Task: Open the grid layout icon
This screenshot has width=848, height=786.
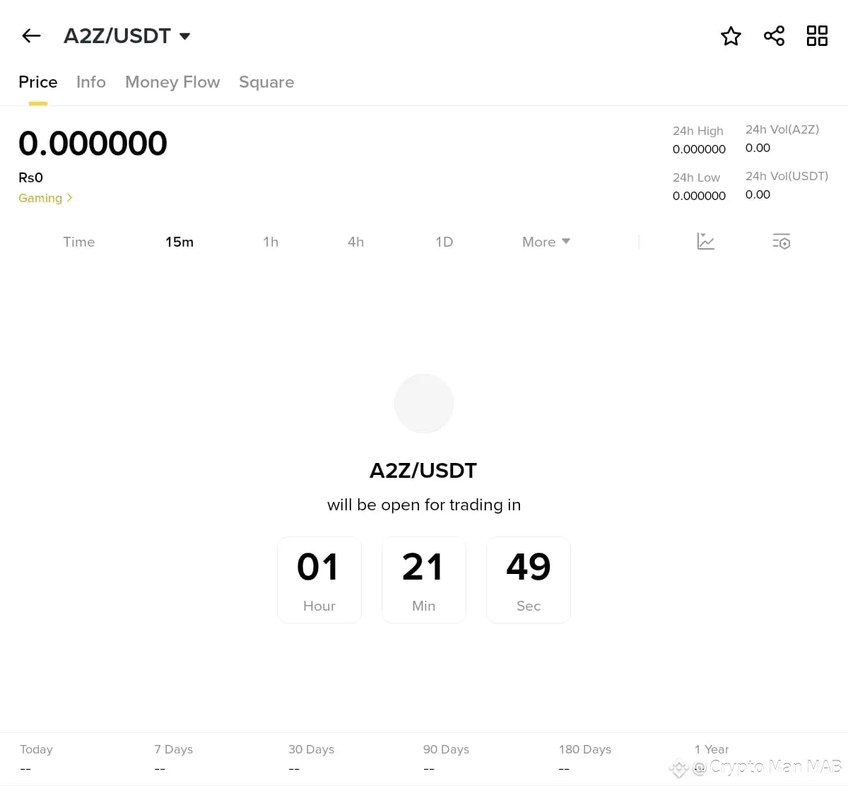Action: coord(817,36)
